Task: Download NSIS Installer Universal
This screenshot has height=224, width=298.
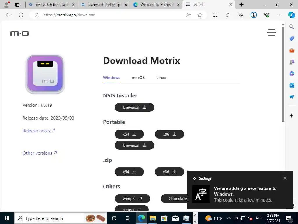Action: [134, 107]
